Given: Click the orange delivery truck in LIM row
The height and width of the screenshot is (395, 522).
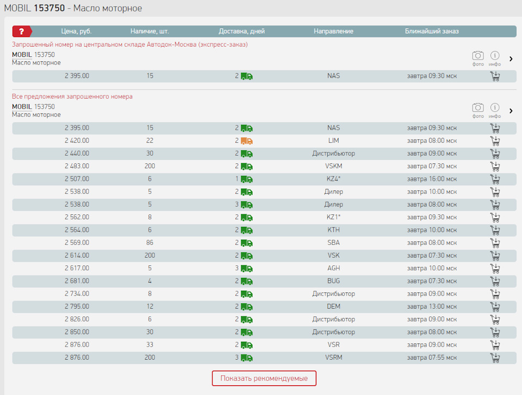Looking at the screenshot, I should [x=247, y=141].
